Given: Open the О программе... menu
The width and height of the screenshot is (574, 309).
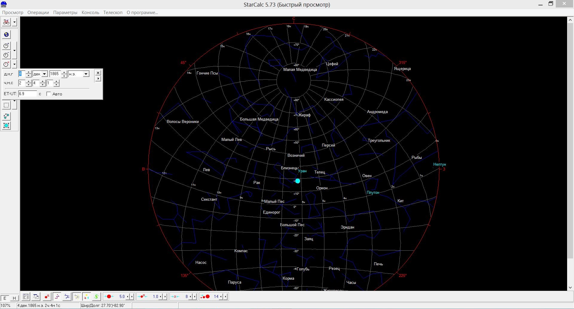Looking at the screenshot, I should pyautogui.click(x=142, y=13).
